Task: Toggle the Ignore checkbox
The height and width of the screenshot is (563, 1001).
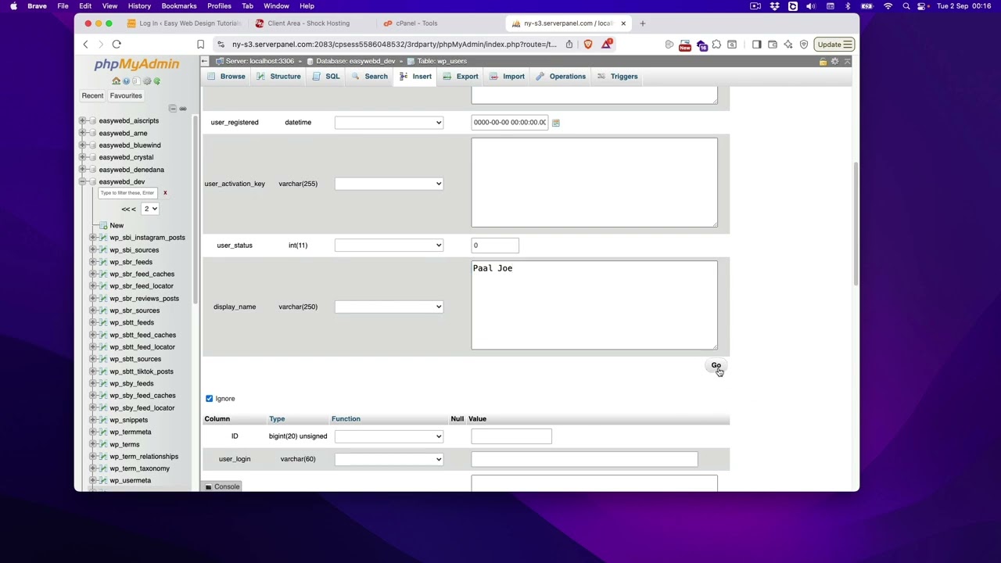Action: [209, 399]
